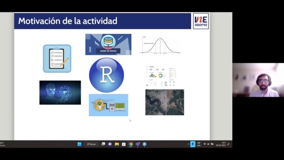Click the INE Chile logo on slide

[201, 21]
